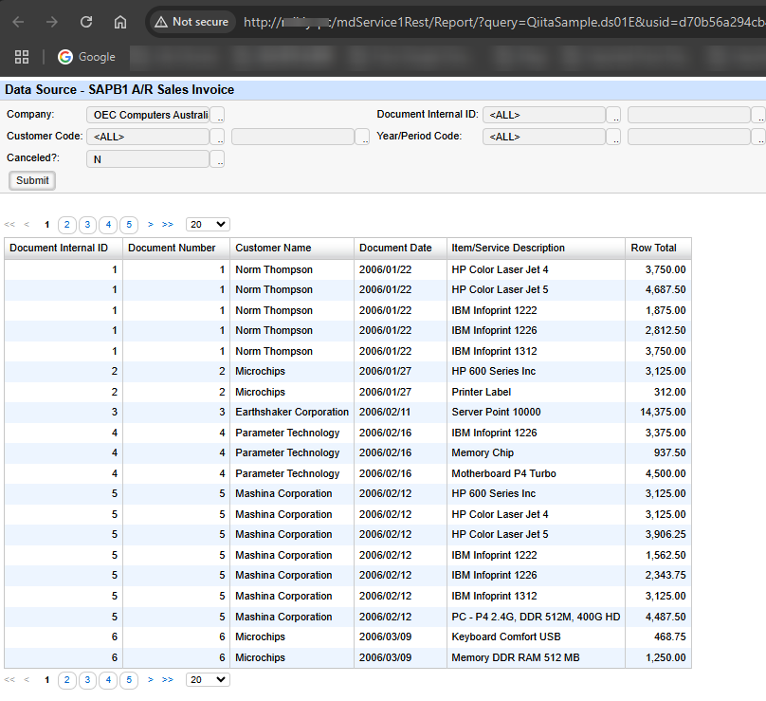This screenshot has width=766, height=701.
Task: Click Customer Name column header
Action: (292, 249)
